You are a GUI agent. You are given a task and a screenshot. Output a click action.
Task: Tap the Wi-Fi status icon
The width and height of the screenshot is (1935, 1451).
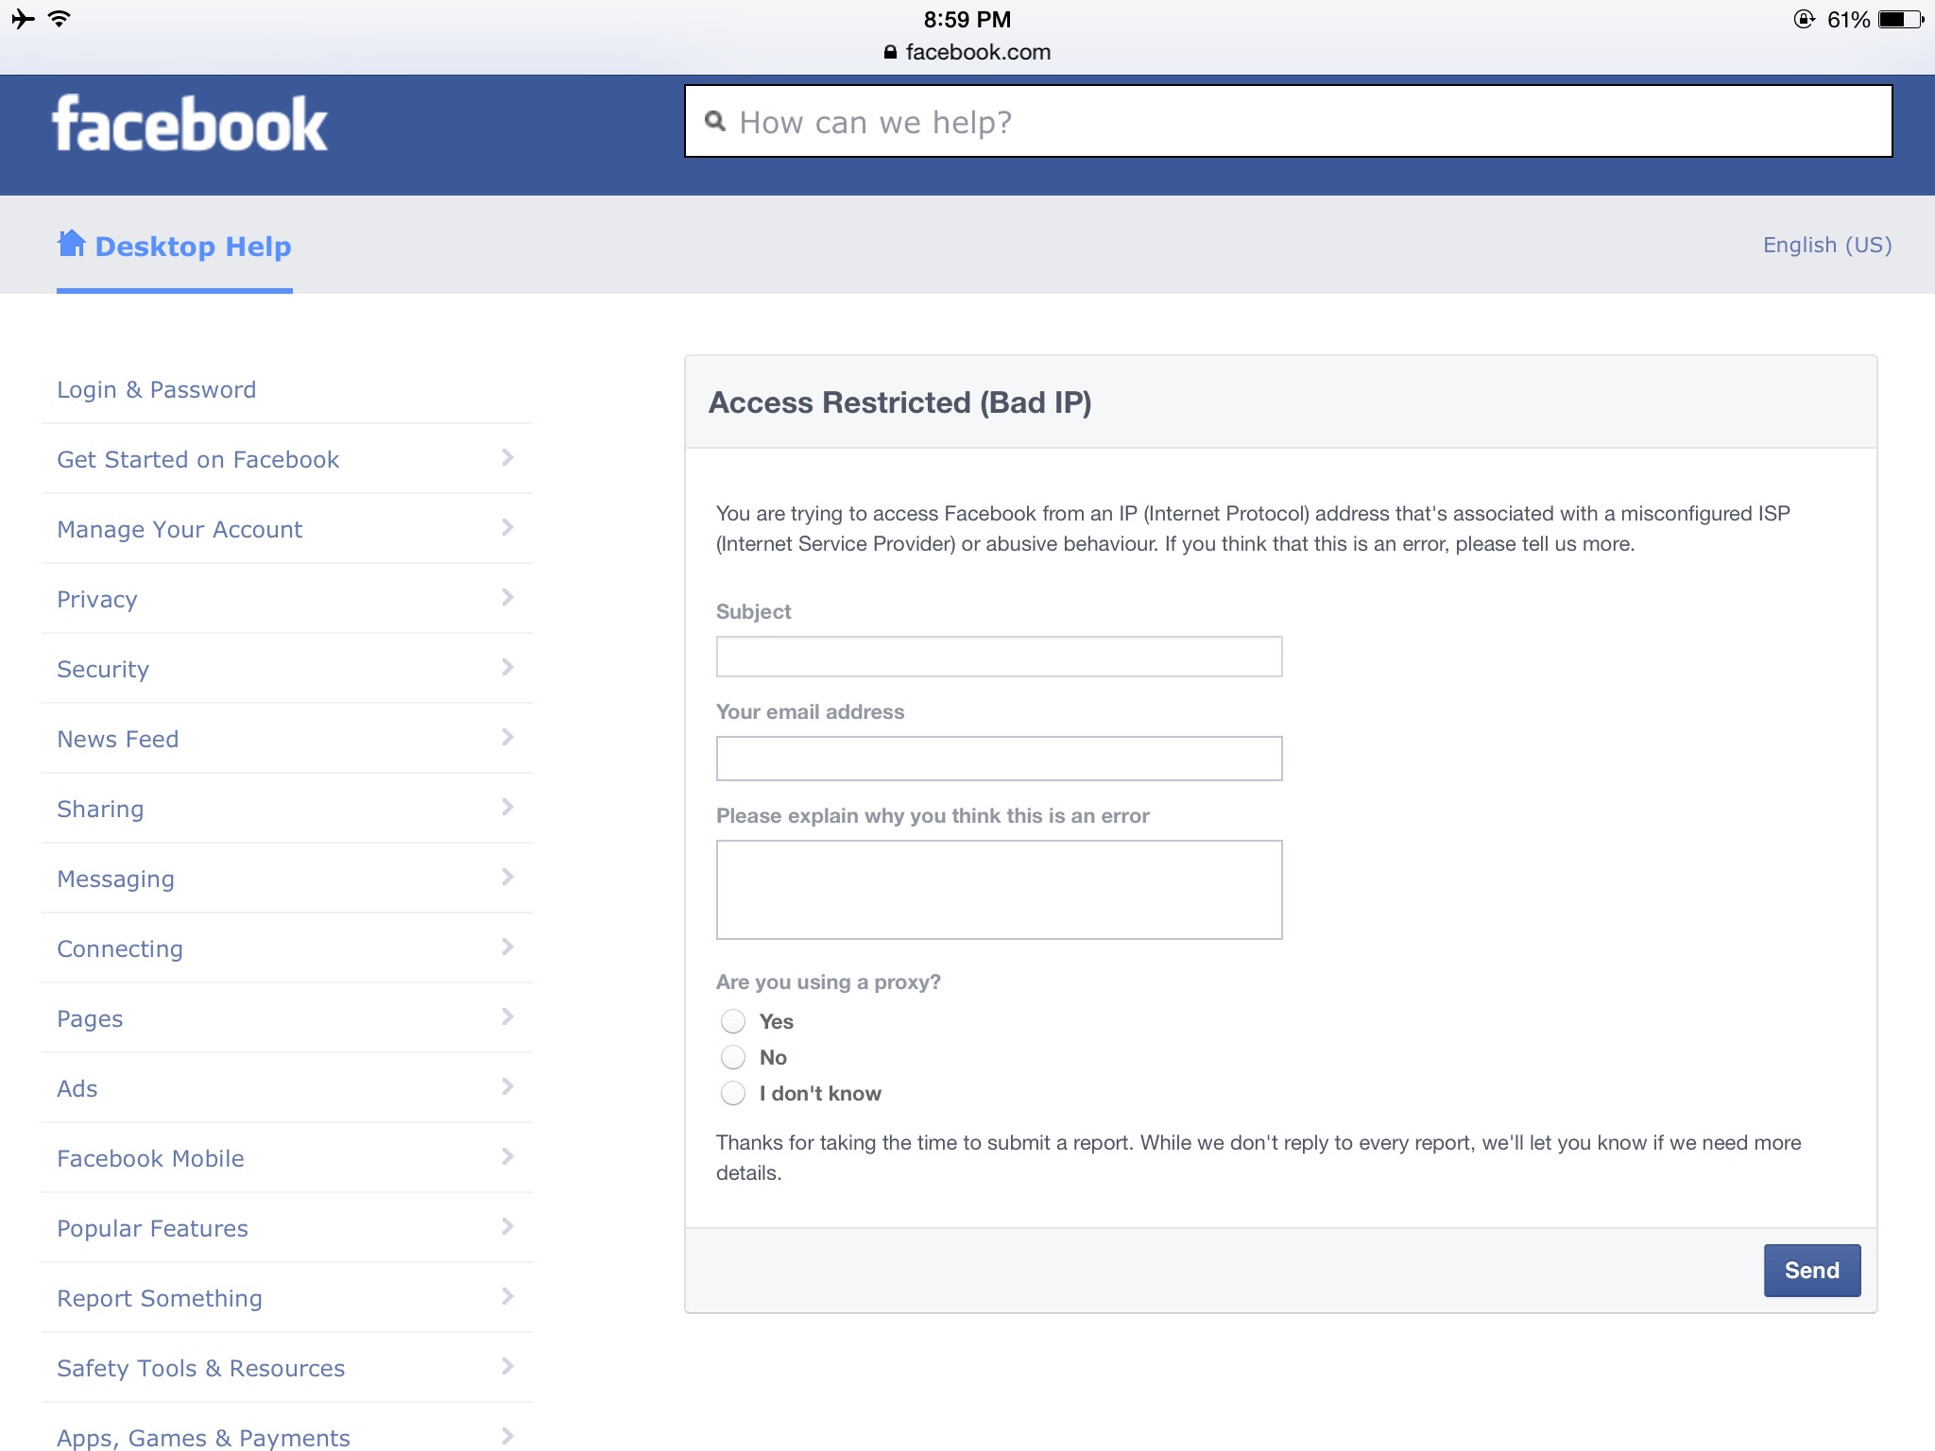tap(59, 19)
